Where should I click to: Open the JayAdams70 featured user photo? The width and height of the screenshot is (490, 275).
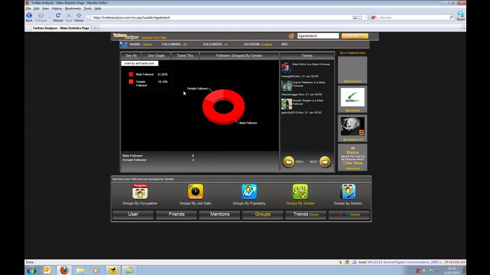pyautogui.click(x=353, y=126)
